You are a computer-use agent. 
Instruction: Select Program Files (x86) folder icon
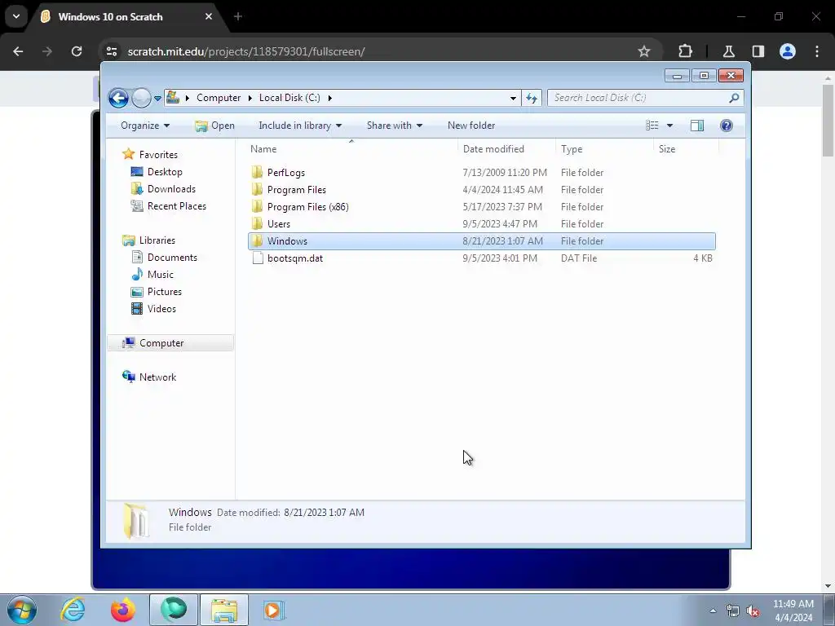[x=257, y=206]
